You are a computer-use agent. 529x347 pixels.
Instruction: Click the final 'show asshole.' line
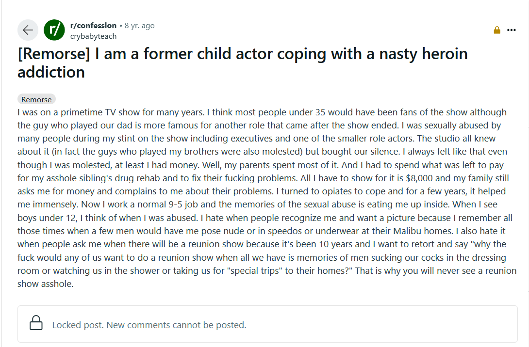[x=46, y=284]
